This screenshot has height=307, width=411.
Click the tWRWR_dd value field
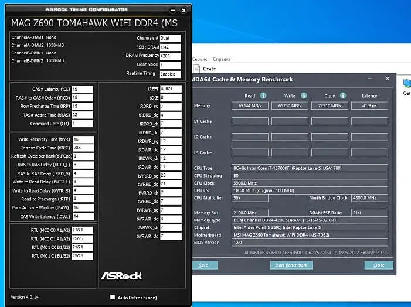pyautogui.click(x=171, y=236)
